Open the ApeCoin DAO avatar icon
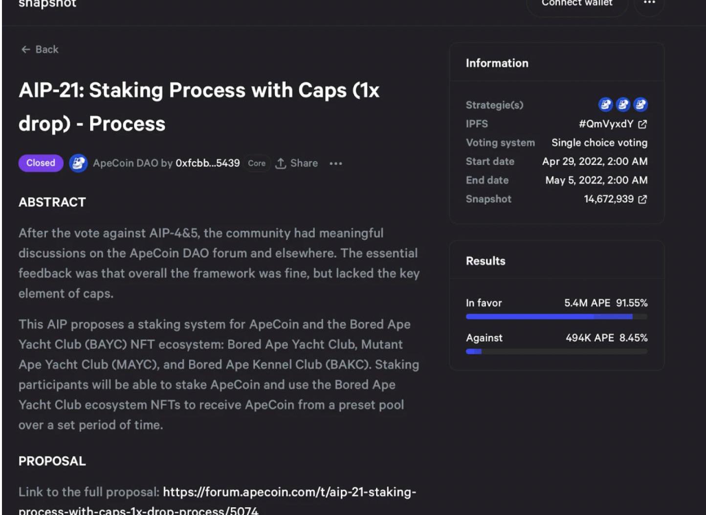The image size is (706, 515). coord(78,163)
